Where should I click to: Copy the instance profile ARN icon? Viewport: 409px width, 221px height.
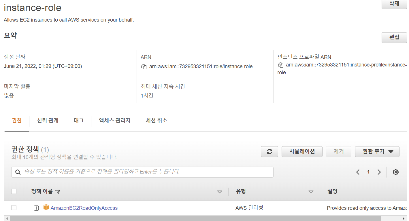(280, 65)
